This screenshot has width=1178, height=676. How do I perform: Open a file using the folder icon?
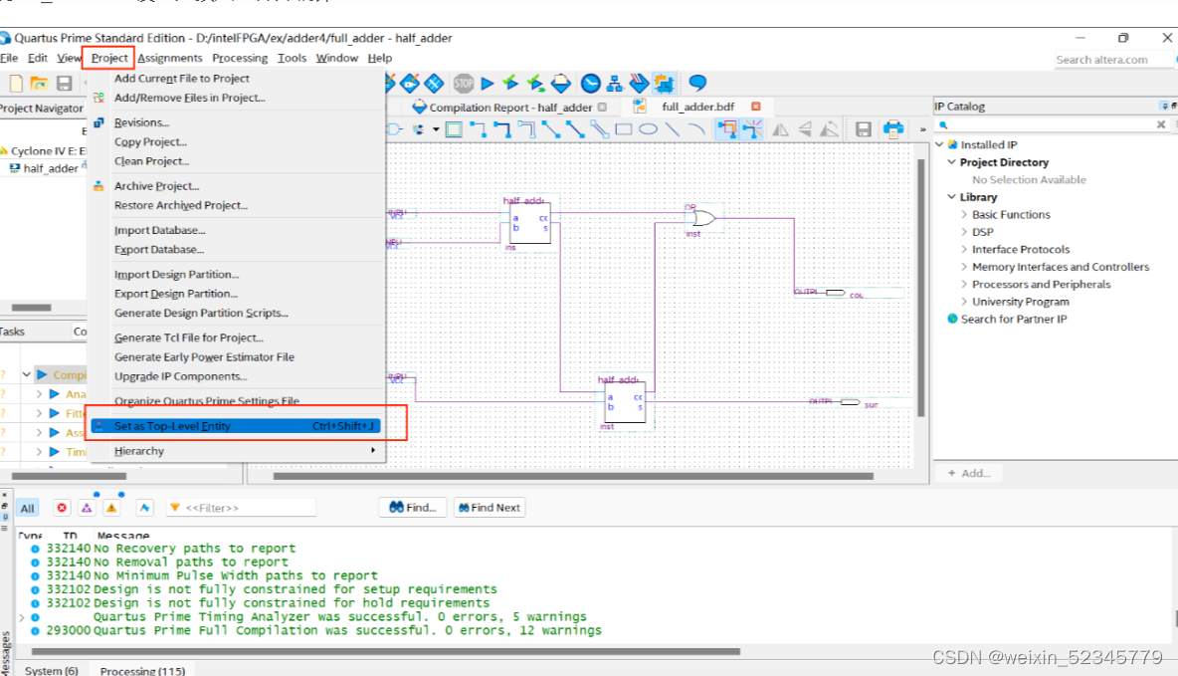pos(39,84)
